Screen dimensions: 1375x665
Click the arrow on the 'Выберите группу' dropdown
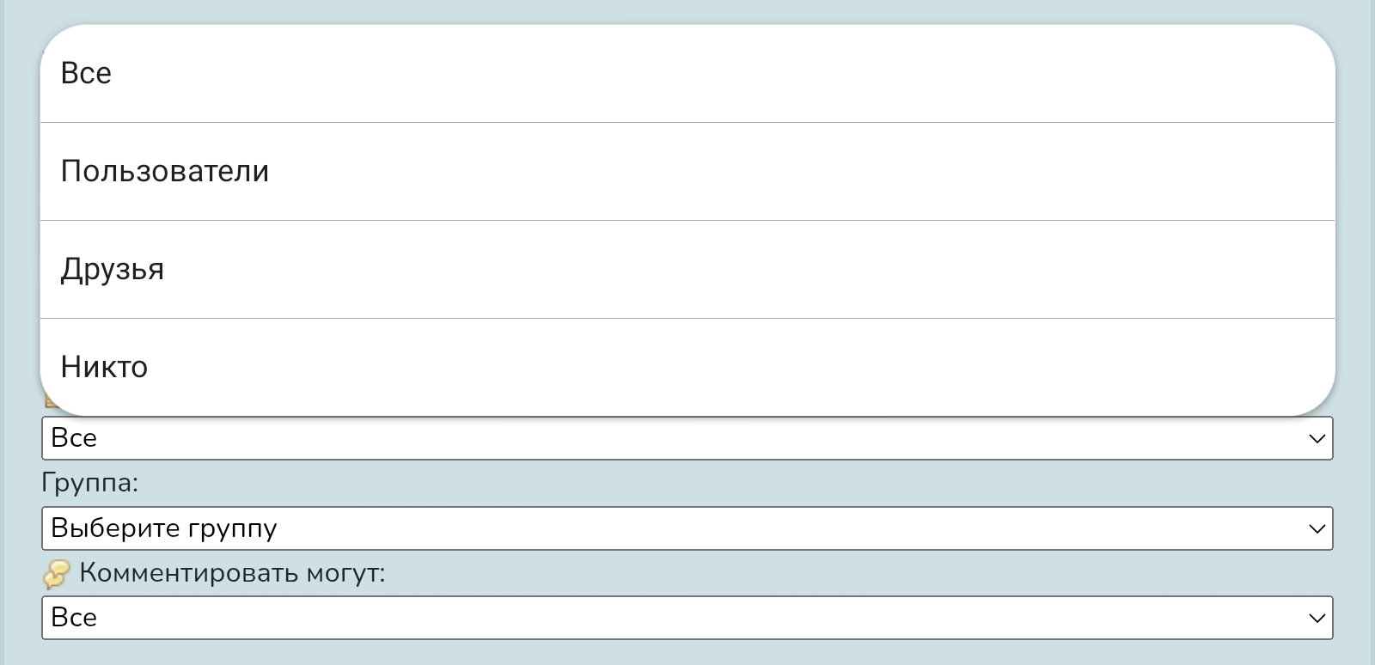click(x=1317, y=528)
